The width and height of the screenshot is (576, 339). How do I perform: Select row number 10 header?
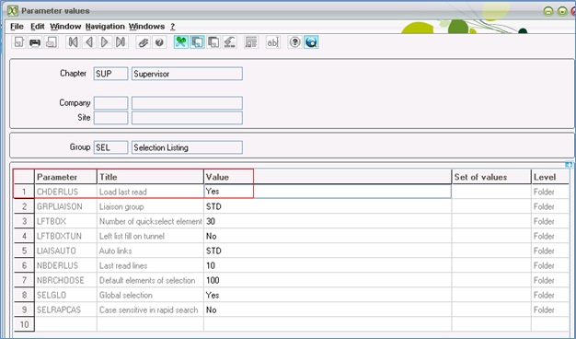tap(24, 324)
